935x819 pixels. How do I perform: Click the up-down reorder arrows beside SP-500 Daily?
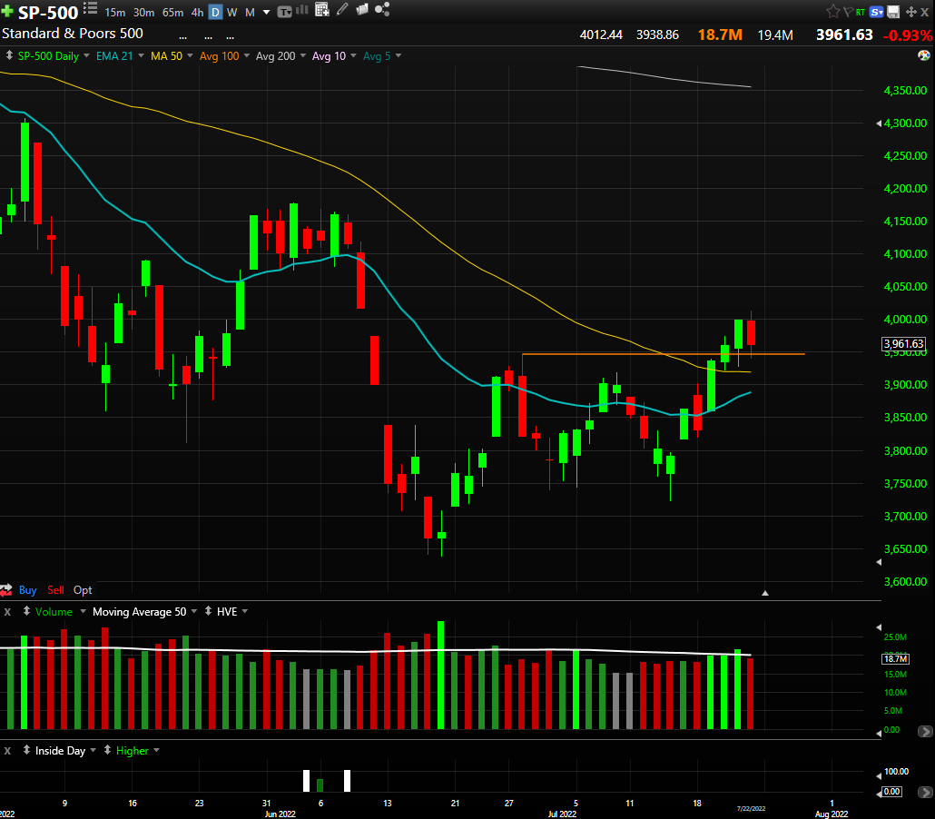10,55
